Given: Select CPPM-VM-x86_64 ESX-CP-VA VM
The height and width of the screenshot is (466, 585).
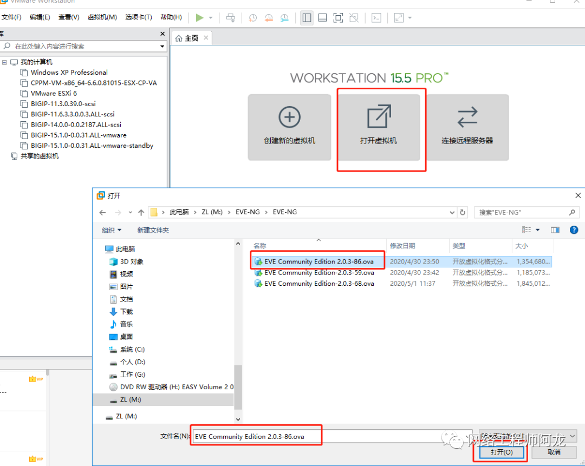Looking at the screenshot, I should pyautogui.click(x=94, y=83).
